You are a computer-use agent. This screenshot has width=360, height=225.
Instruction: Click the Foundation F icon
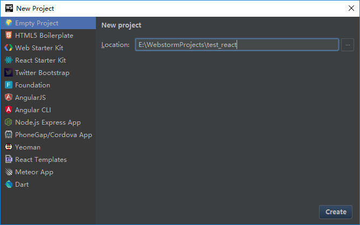(x=9, y=85)
